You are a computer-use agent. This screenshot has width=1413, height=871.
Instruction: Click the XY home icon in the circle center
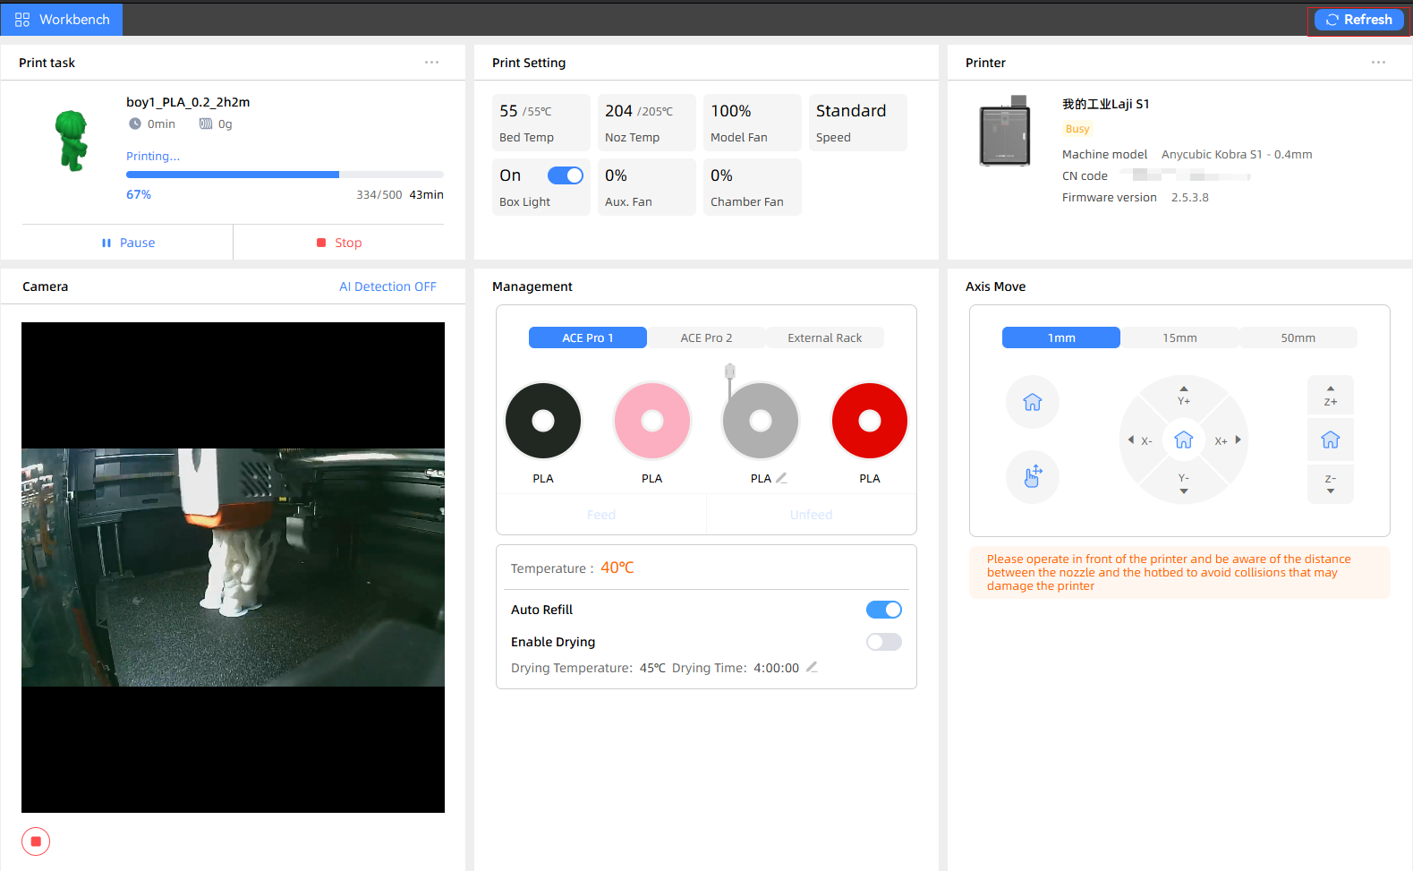click(1184, 440)
